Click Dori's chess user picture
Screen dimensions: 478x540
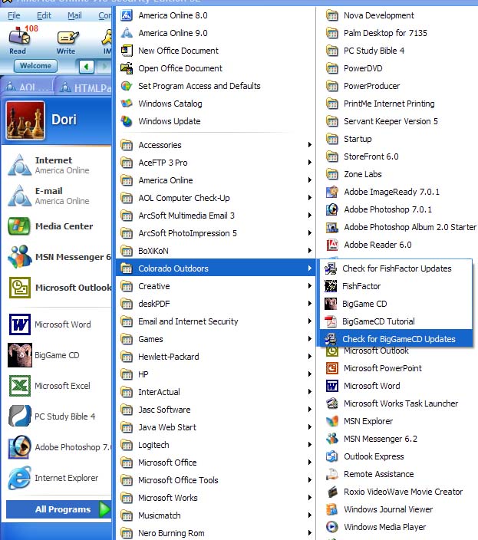click(x=25, y=120)
